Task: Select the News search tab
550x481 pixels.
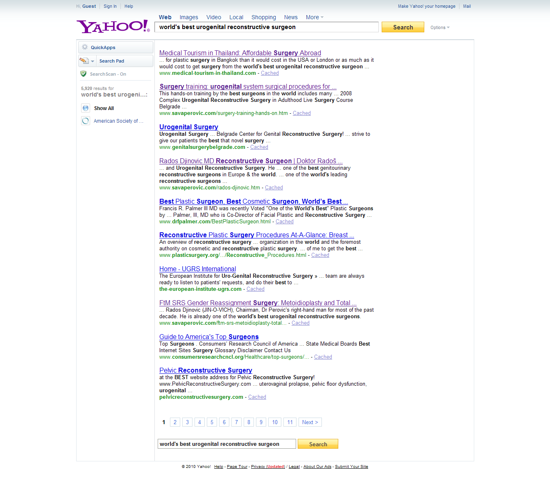Action: pyautogui.click(x=291, y=17)
